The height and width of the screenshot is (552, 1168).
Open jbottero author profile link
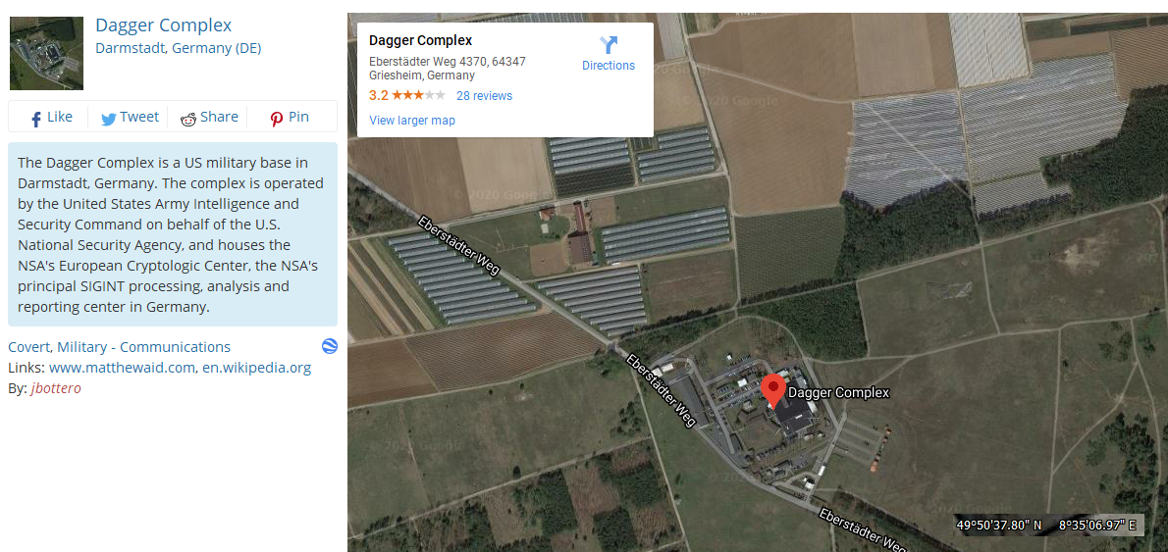tap(56, 388)
